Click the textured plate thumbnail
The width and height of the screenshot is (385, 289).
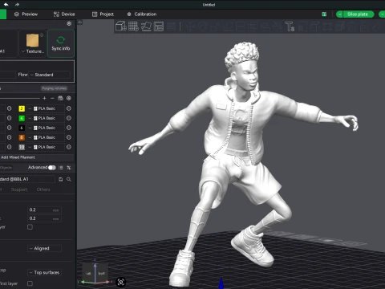[32, 40]
